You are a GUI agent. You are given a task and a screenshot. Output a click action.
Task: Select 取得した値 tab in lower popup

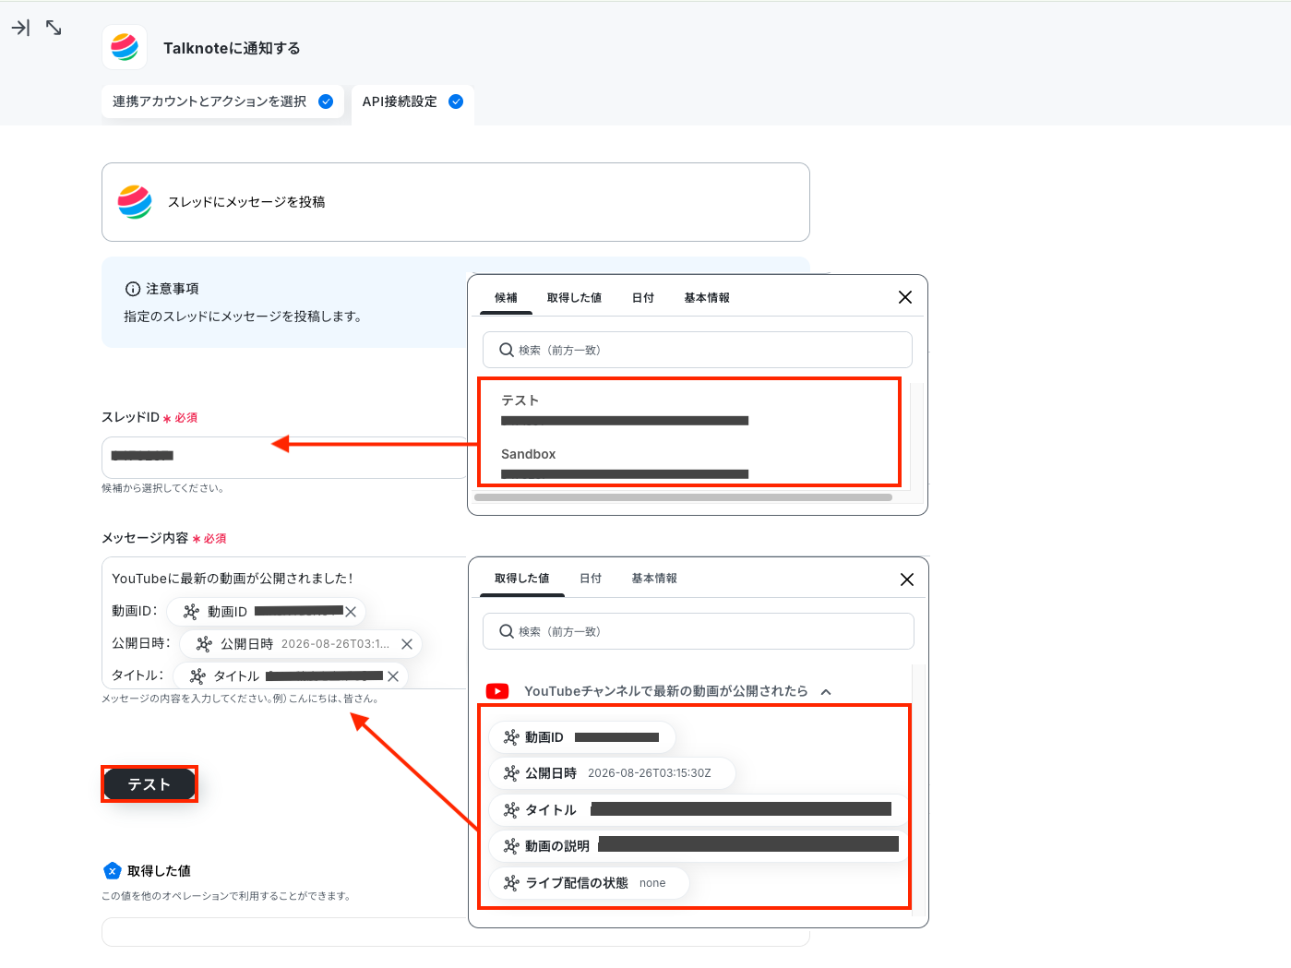[x=522, y=579]
